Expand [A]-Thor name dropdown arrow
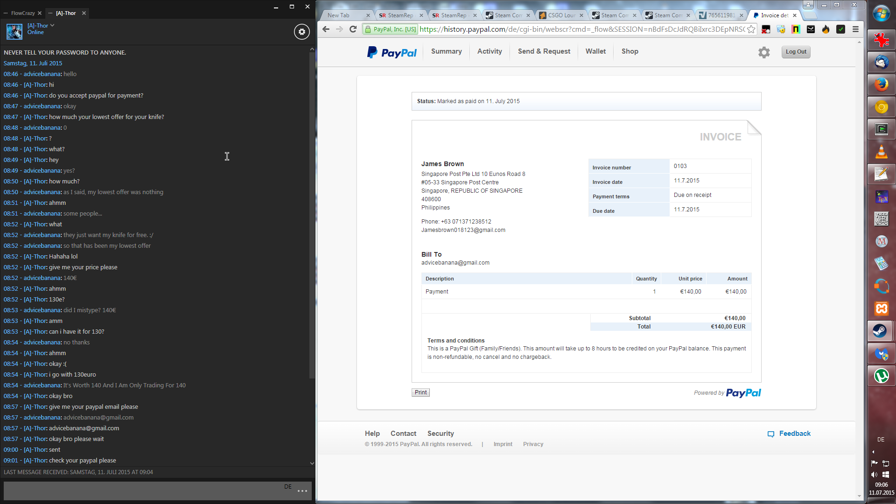Image resolution: width=896 pixels, height=504 pixels. (52, 26)
